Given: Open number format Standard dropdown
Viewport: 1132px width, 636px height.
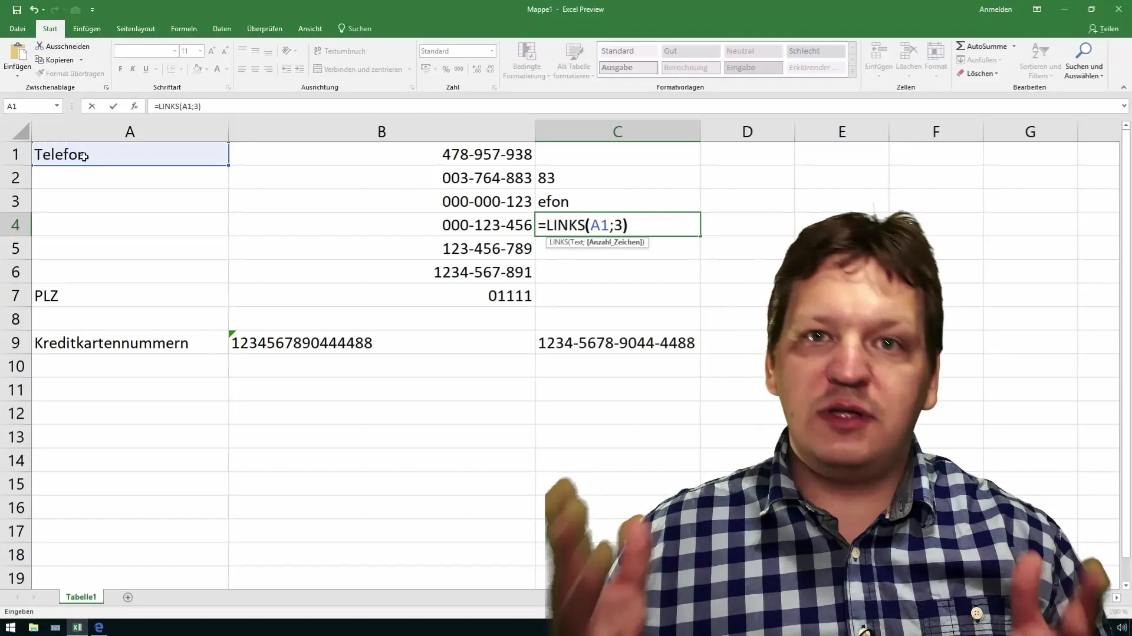Looking at the screenshot, I should [x=492, y=51].
